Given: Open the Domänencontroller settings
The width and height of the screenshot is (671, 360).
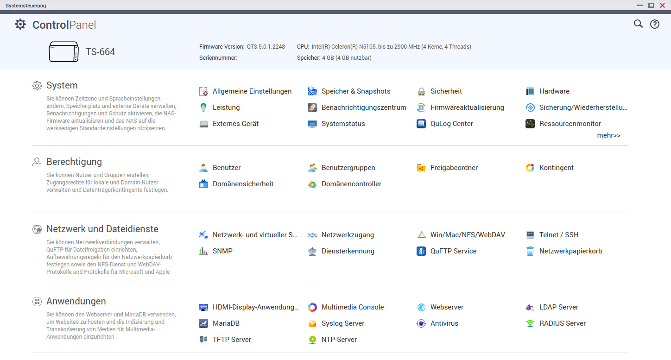Looking at the screenshot, I should [351, 183].
